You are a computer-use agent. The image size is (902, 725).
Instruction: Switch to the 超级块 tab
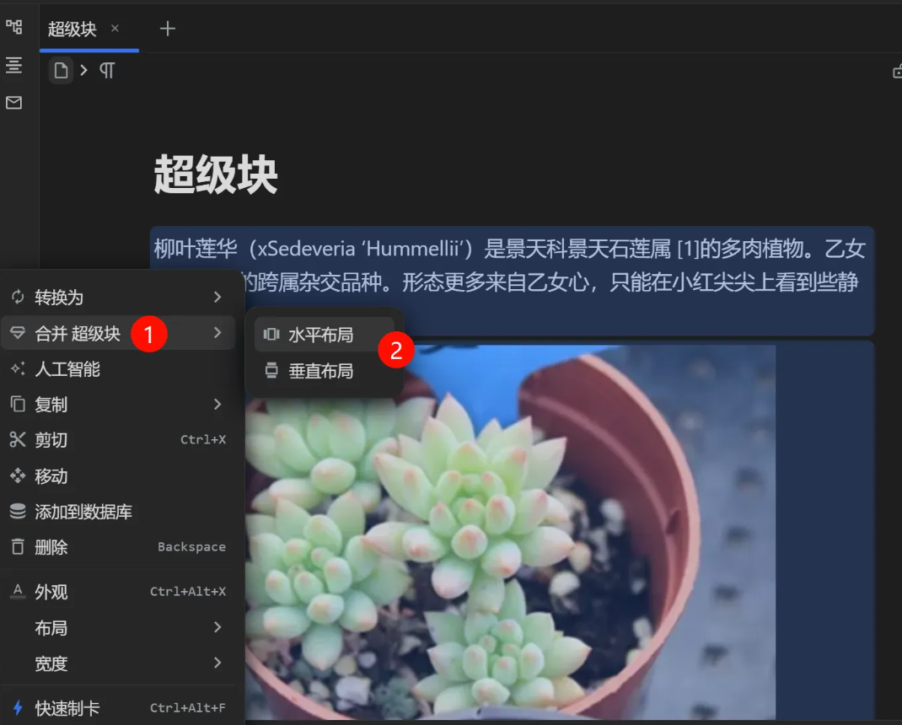[89, 29]
